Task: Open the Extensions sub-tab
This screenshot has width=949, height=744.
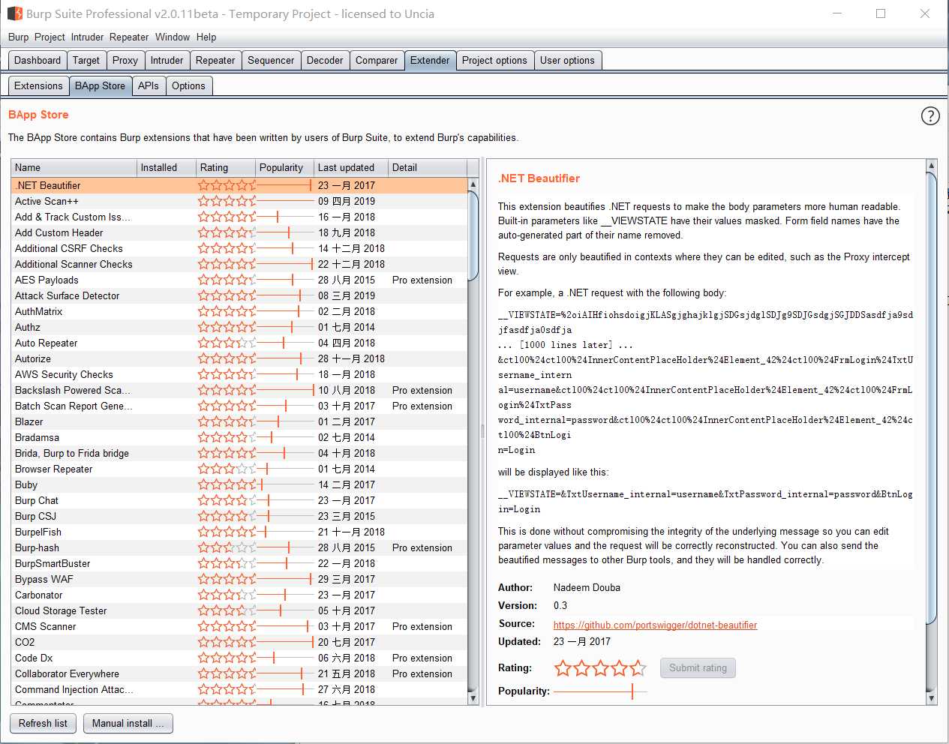Action: pos(38,85)
